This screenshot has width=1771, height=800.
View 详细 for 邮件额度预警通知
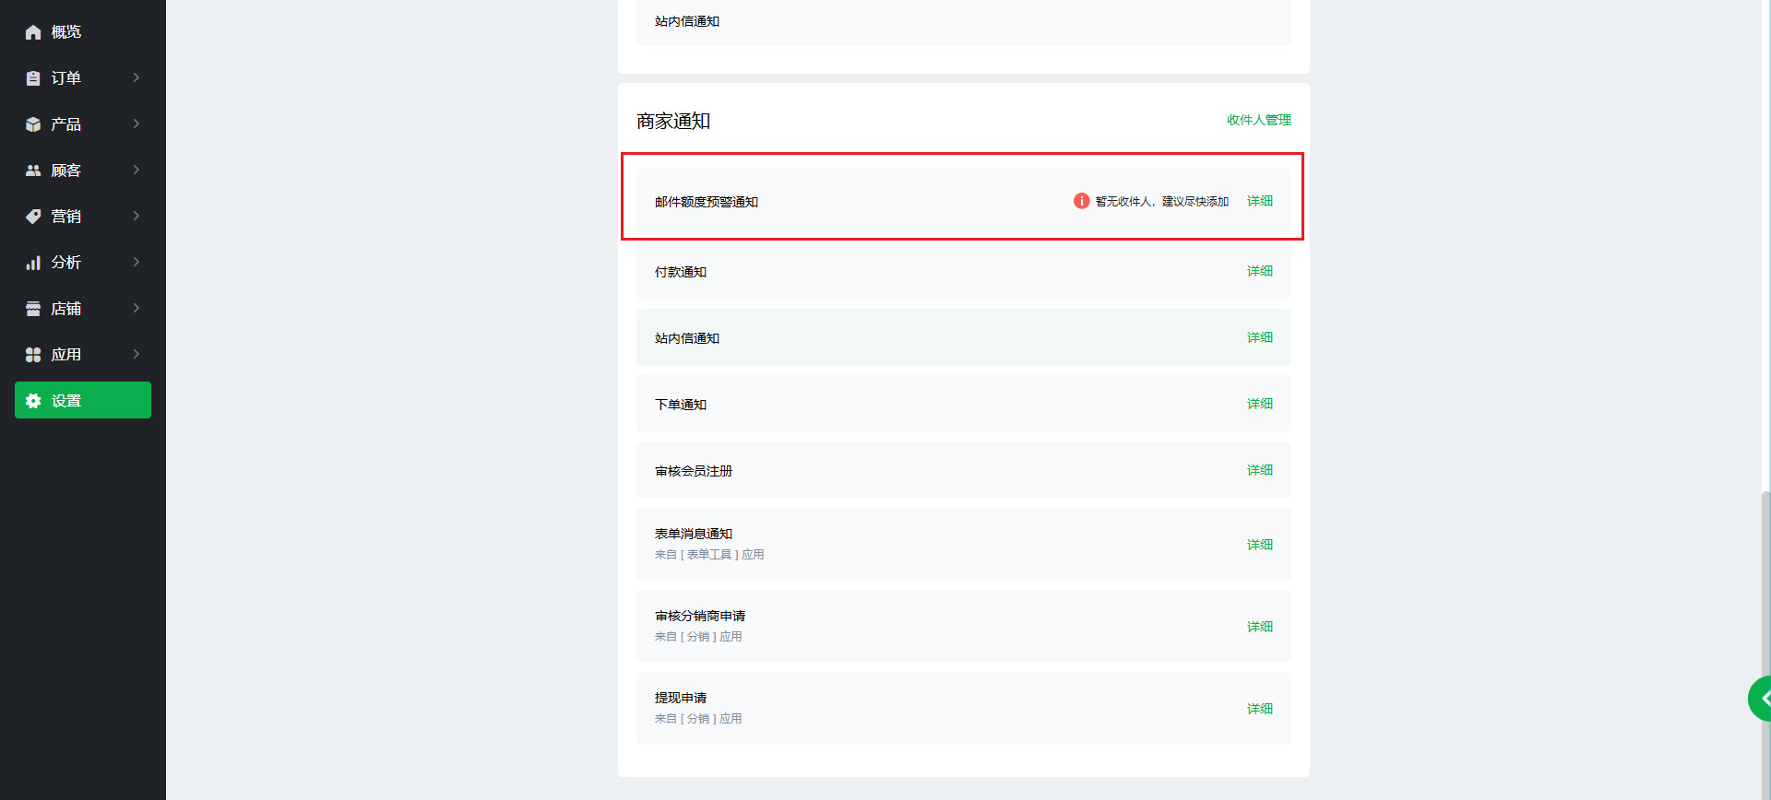coord(1259,201)
